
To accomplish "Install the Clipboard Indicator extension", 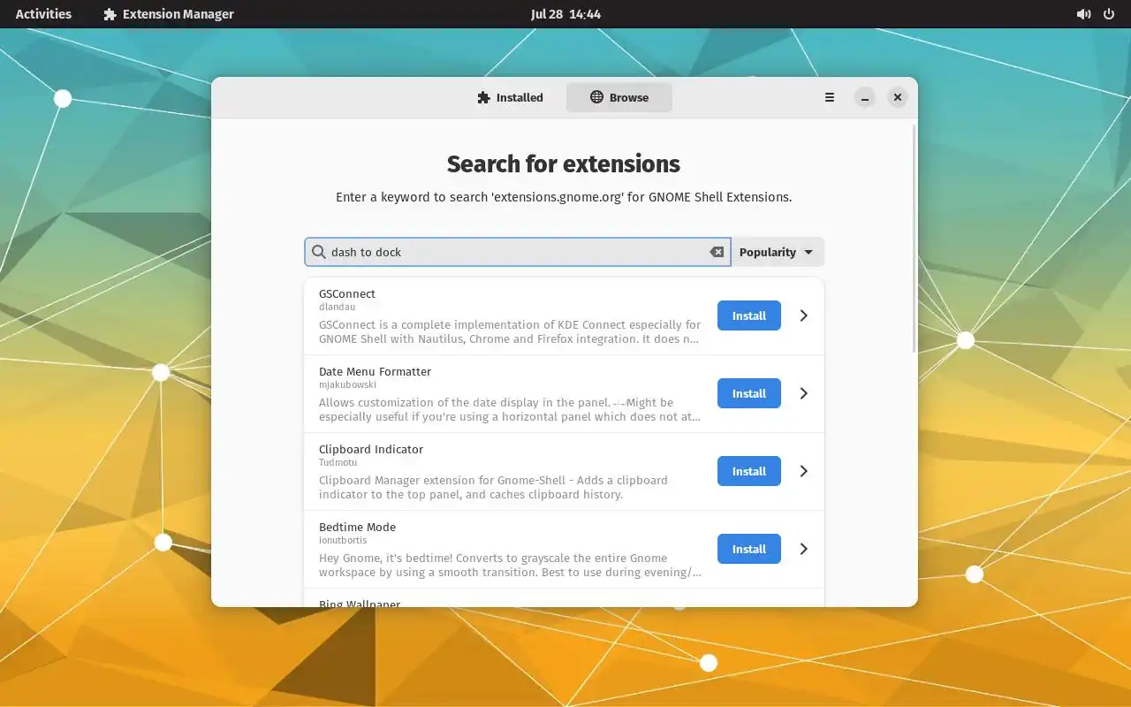I will [749, 471].
